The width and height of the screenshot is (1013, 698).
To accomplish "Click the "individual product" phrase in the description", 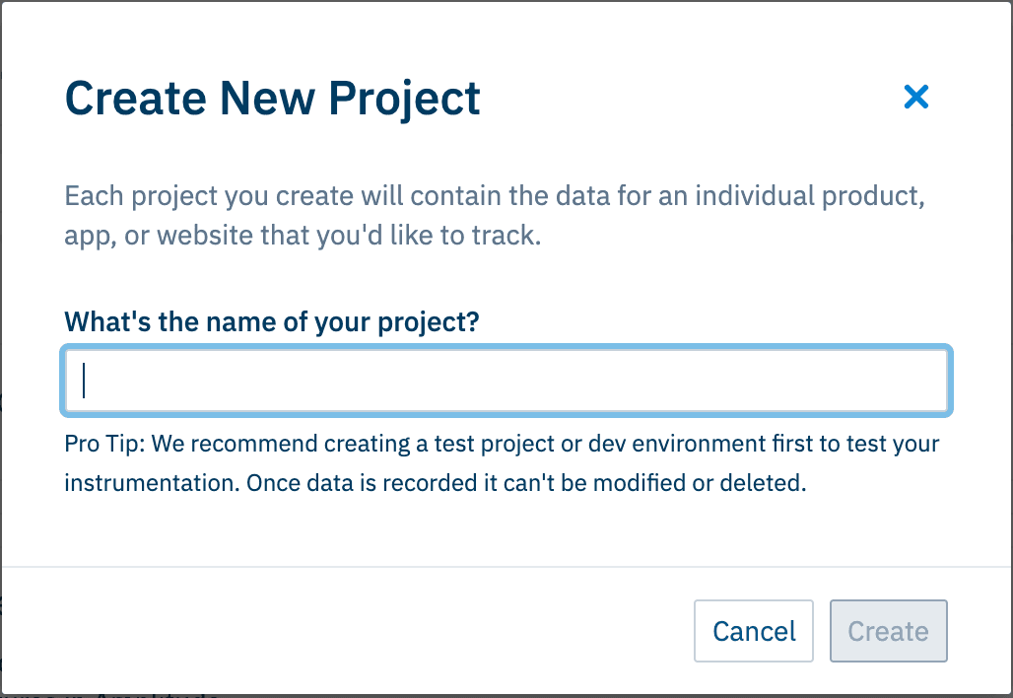I will coord(809,195).
